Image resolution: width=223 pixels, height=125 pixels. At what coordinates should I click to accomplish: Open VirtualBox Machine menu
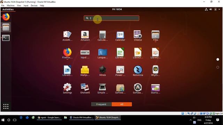point(10,6)
